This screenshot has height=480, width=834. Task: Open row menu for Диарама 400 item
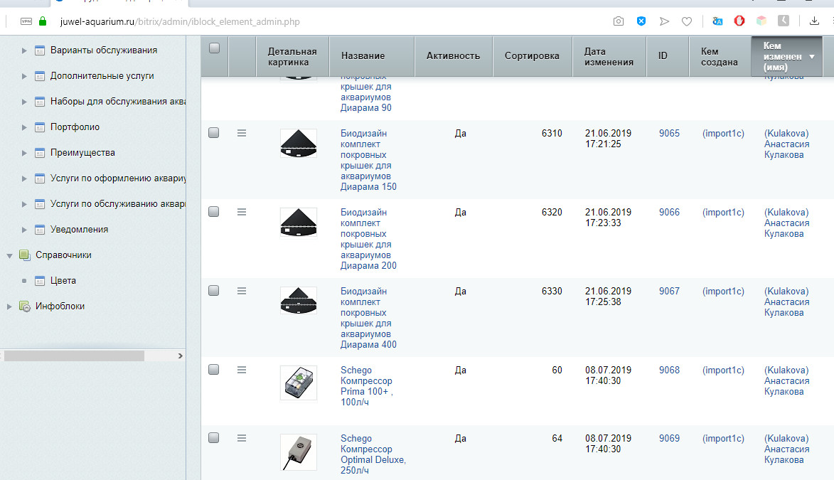point(242,291)
